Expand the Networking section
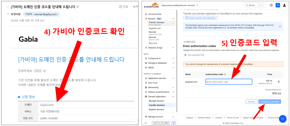Image resolution: width=290 pixels, height=126 pixels. coord(173,87)
